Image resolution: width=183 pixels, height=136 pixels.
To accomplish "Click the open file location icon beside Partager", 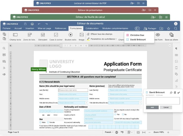I will [x=161, y=28].
